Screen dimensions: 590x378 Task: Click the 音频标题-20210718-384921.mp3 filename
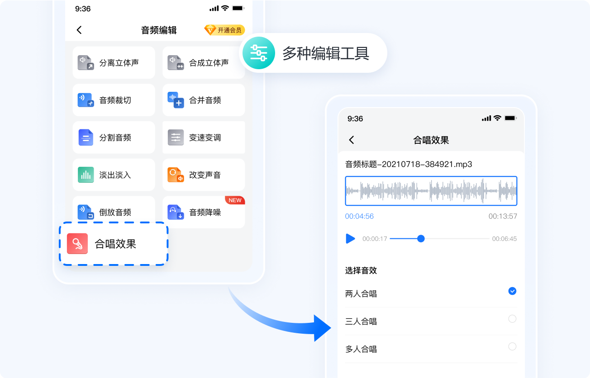(x=409, y=164)
